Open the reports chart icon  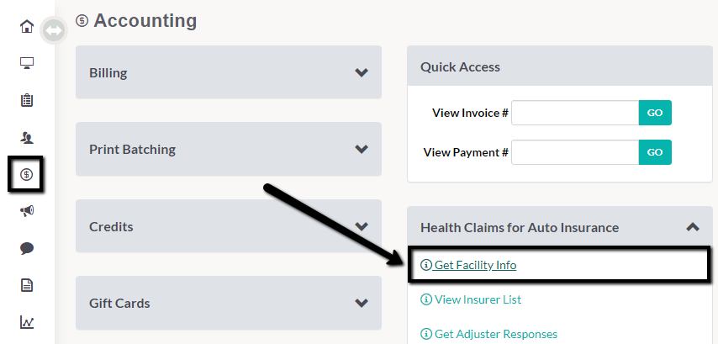click(27, 322)
